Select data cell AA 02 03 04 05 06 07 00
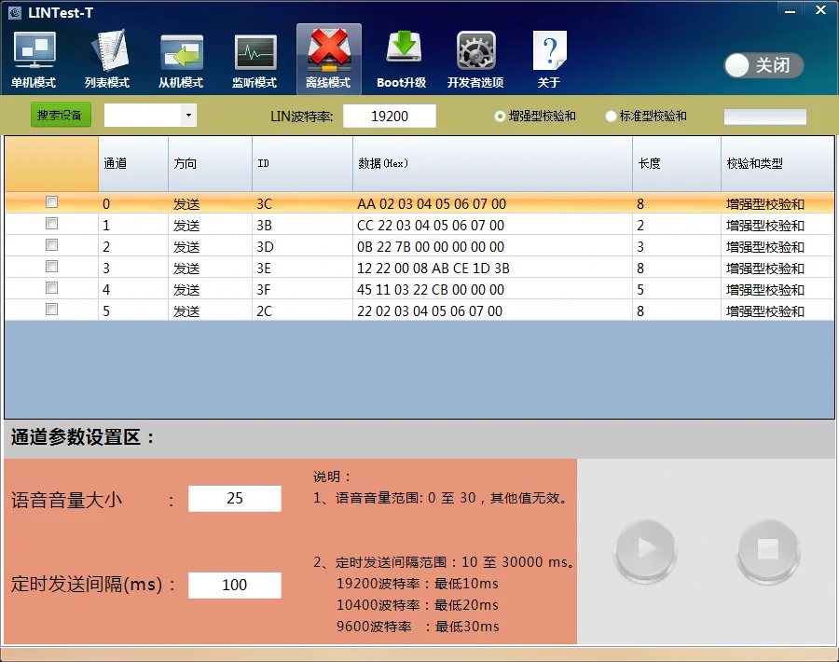Image resolution: width=839 pixels, height=662 pixels. pos(492,204)
